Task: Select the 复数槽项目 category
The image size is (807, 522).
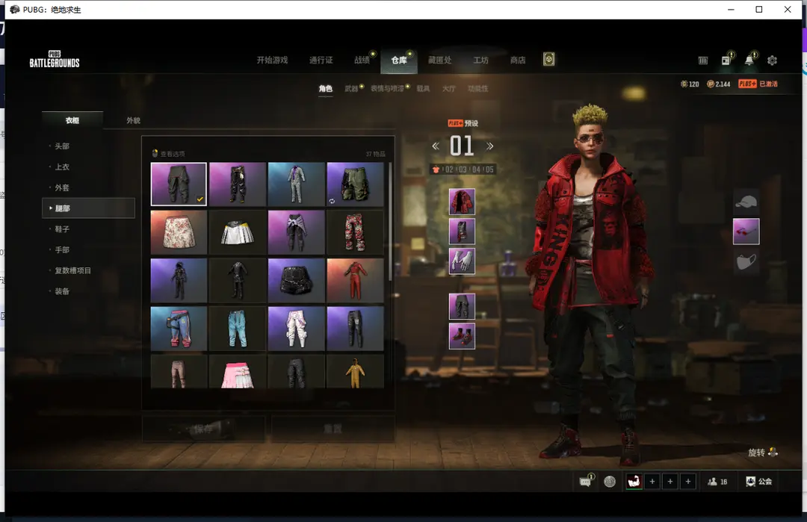Action: 72,270
